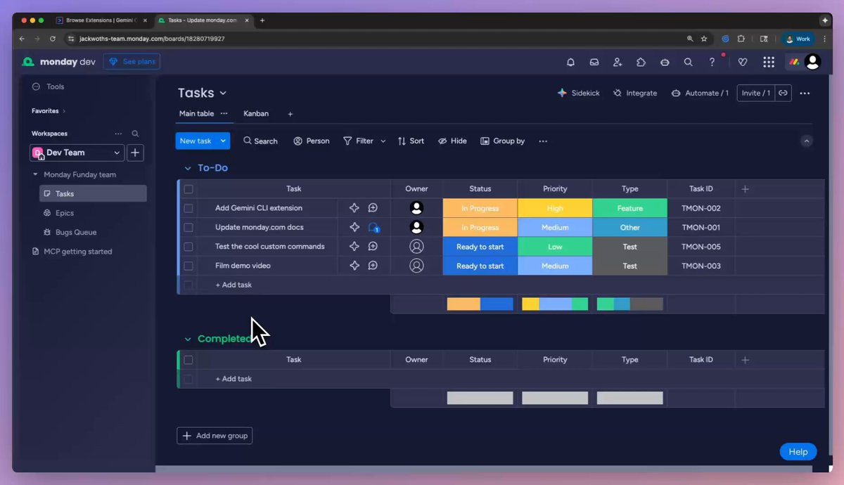Select all tasks in To-Do header checkbox
The height and width of the screenshot is (485, 844).
188,189
